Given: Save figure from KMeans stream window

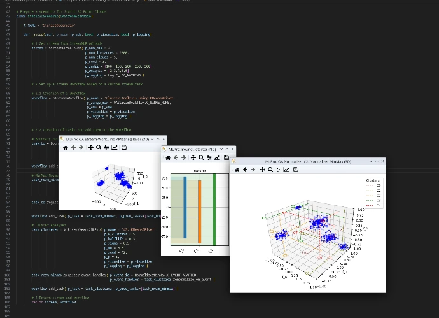Looking at the screenshot, I should (x=123, y=147).
